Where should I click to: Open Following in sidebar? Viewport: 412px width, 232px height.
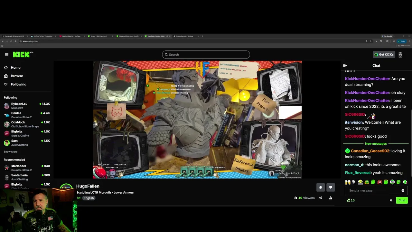point(15,84)
